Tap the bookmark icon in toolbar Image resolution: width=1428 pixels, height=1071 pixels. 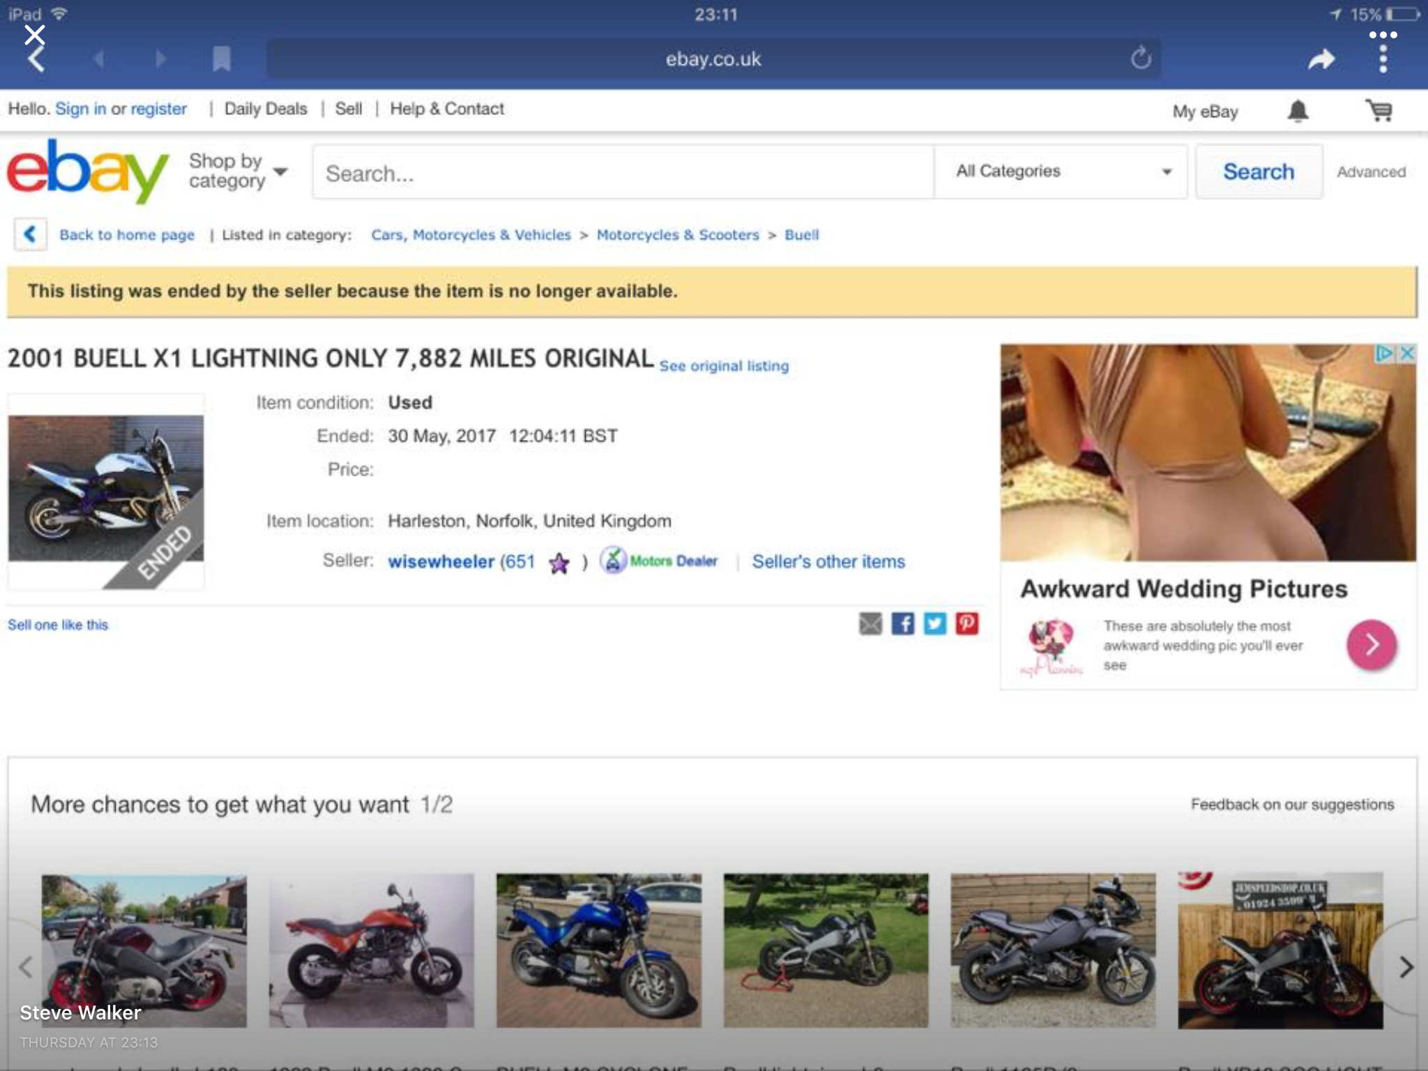click(222, 59)
